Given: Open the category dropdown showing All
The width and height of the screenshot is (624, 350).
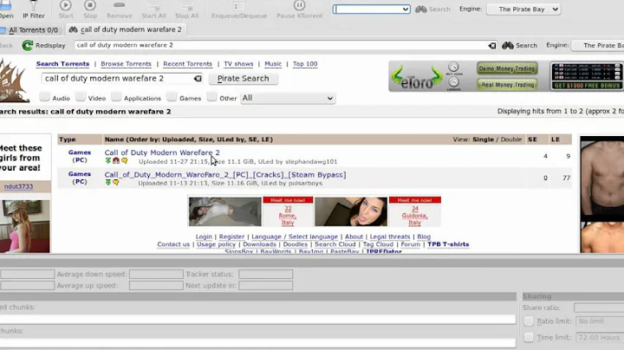Looking at the screenshot, I should pos(288,98).
